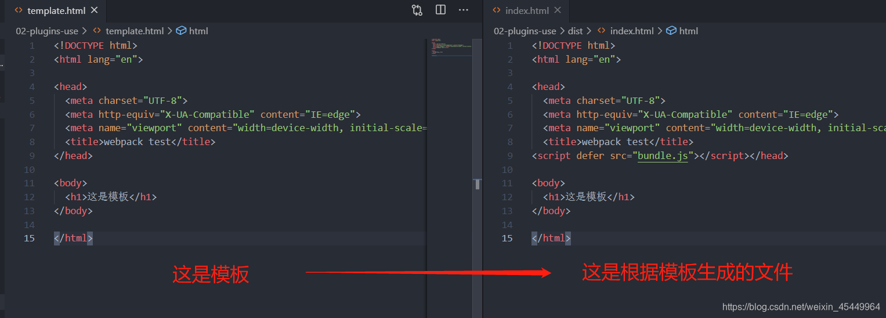
Task: Select html symbol in left breadcrumb
Action: coord(198,31)
